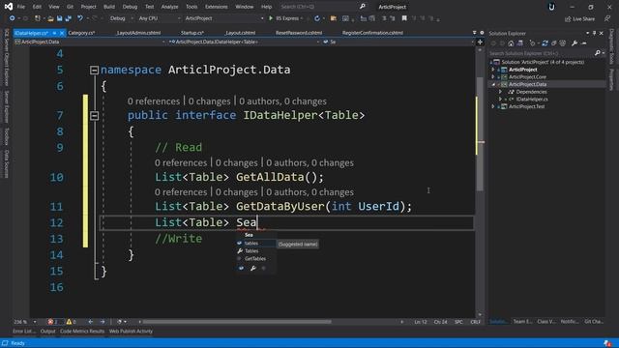
Task: Switch to the Startup.cs tab
Action: (192, 33)
